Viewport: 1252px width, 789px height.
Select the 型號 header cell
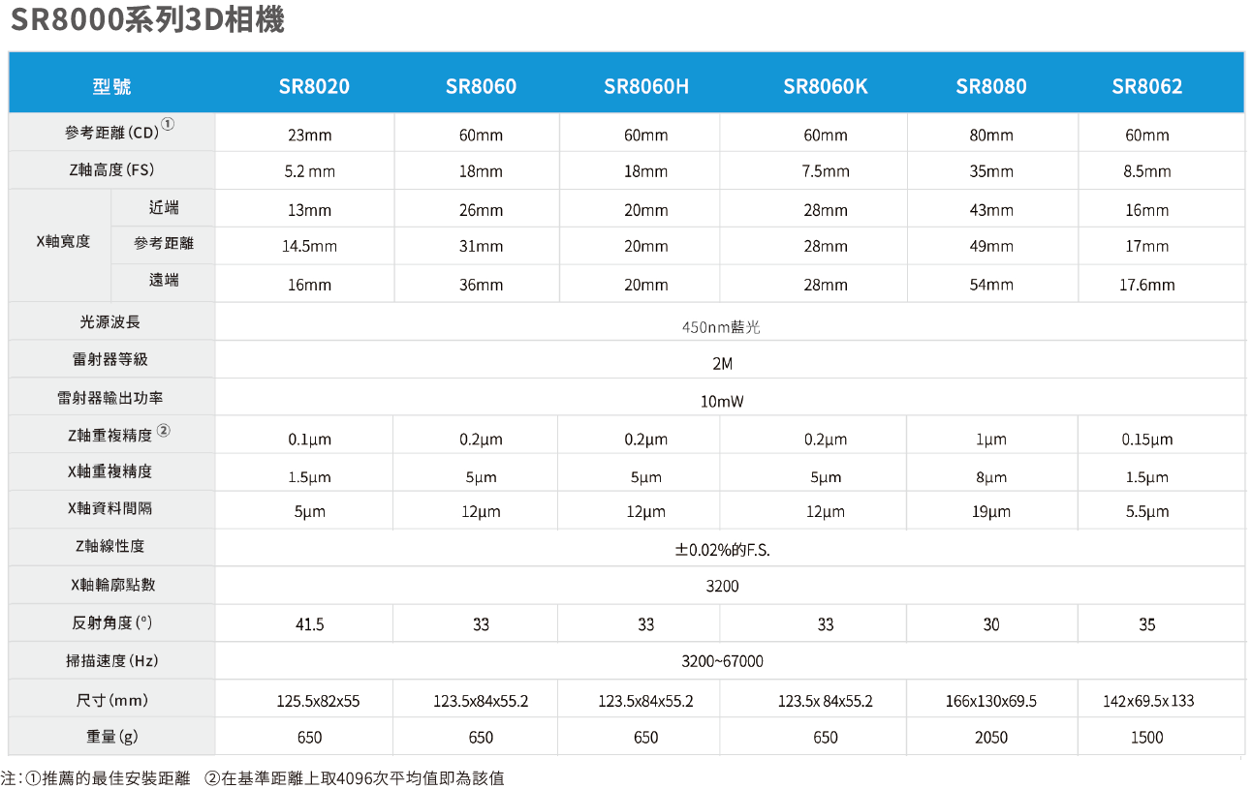[111, 86]
